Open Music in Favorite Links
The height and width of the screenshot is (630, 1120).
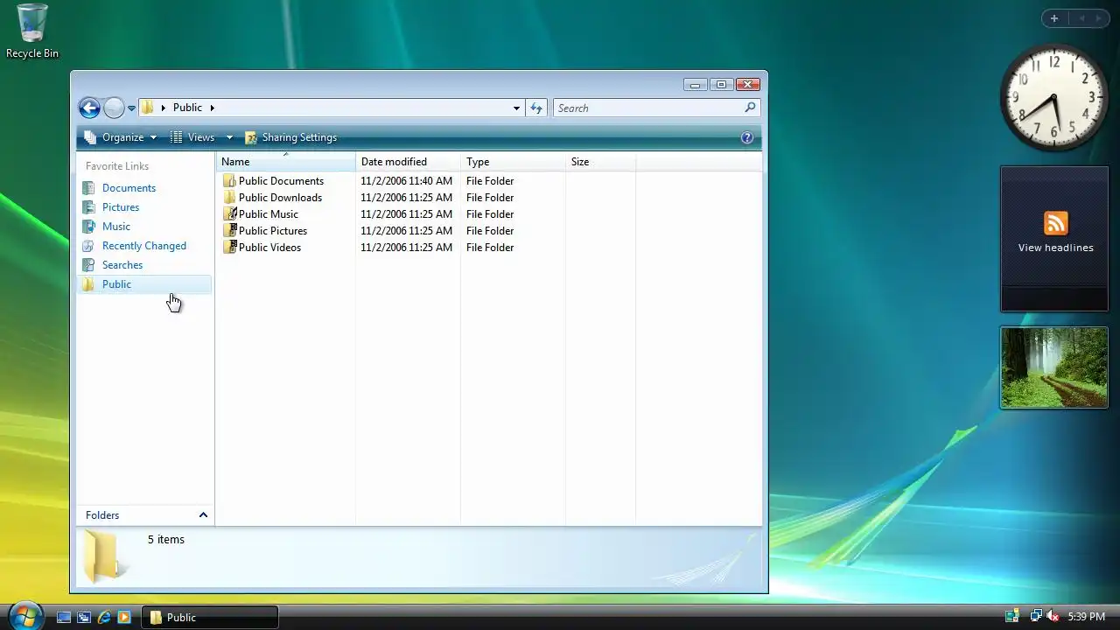116,227
